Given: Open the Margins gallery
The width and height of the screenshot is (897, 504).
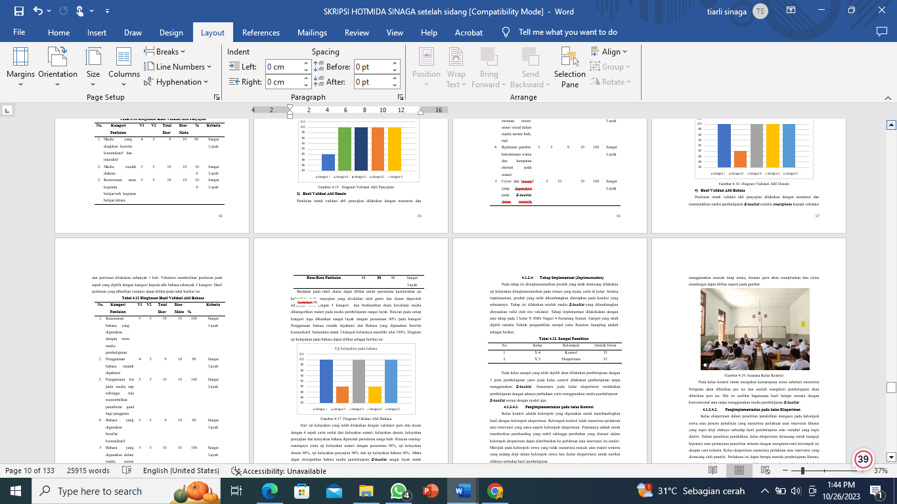Looking at the screenshot, I should pos(20,64).
